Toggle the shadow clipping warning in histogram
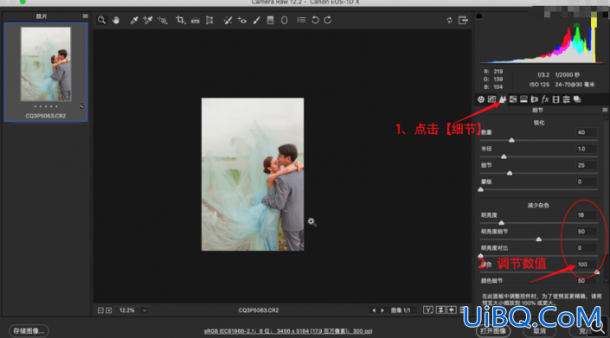Image resolution: width=610 pixels, height=338 pixels. pyautogui.click(x=478, y=16)
